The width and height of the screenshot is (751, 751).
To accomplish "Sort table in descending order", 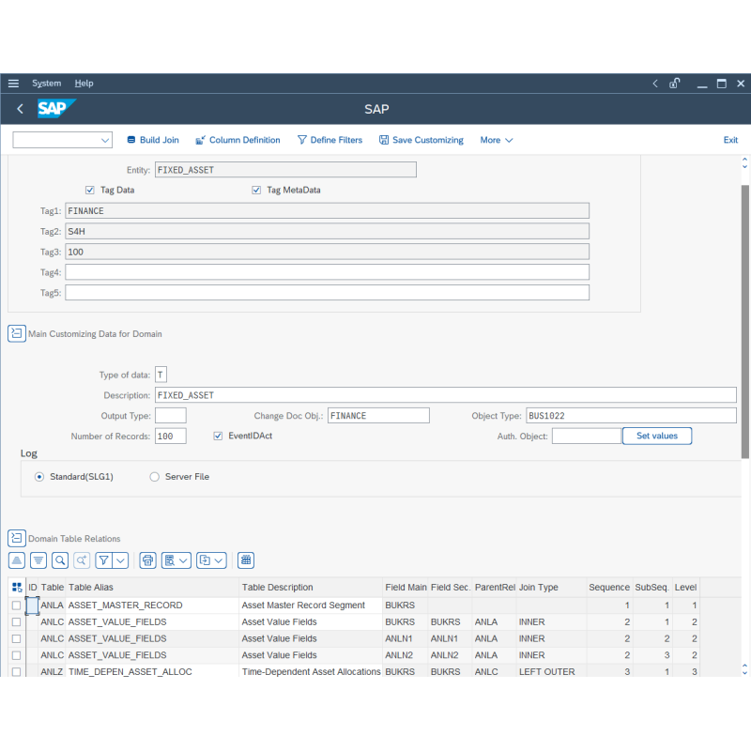I will point(38,559).
